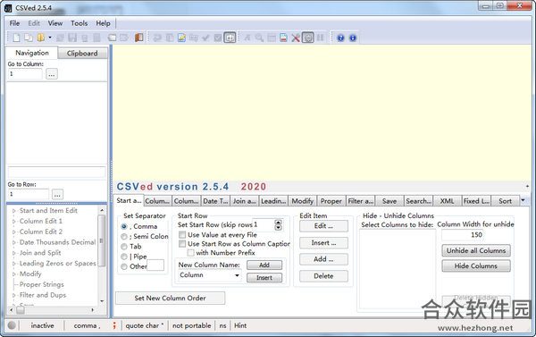Image resolution: width=536 pixels, height=337 pixels.
Task: Switch to the Modify tab
Action: pos(302,201)
